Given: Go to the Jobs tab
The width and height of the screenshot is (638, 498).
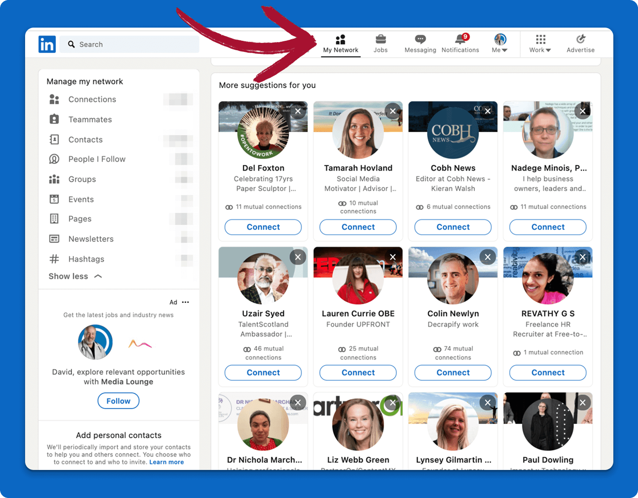Looking at the screenshot, I should tap(381, 44).
